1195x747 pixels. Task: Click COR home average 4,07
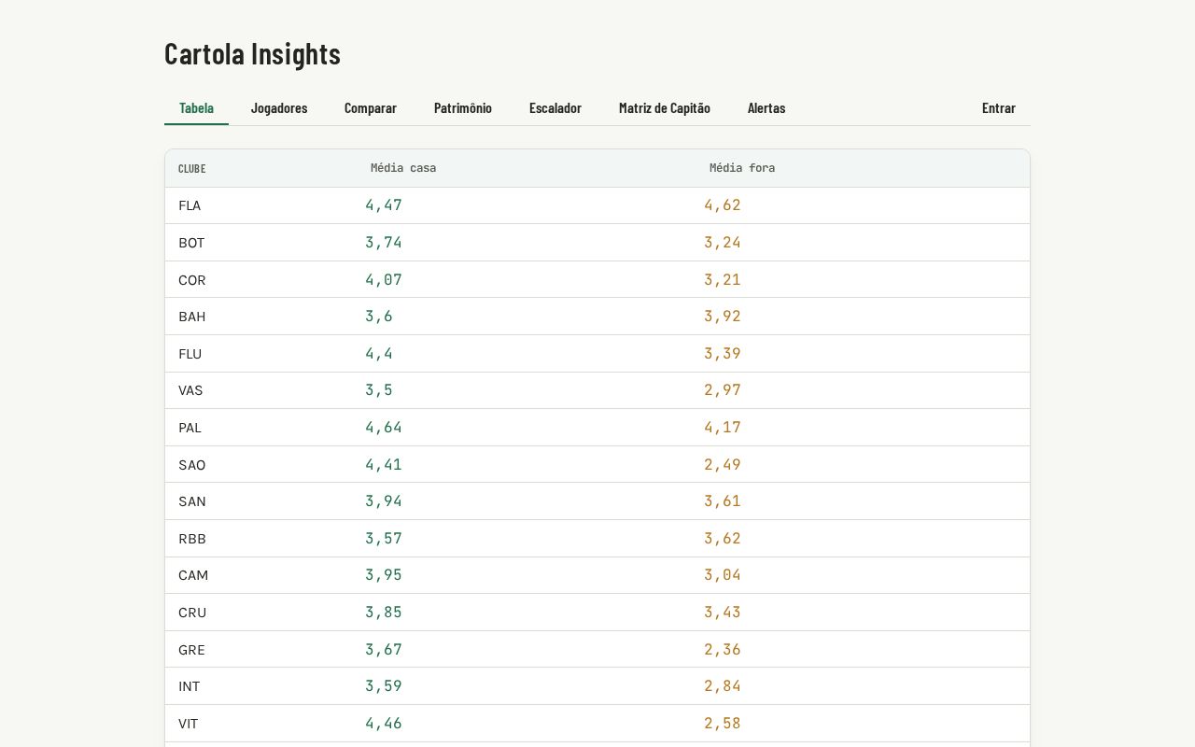coord(384,280)
